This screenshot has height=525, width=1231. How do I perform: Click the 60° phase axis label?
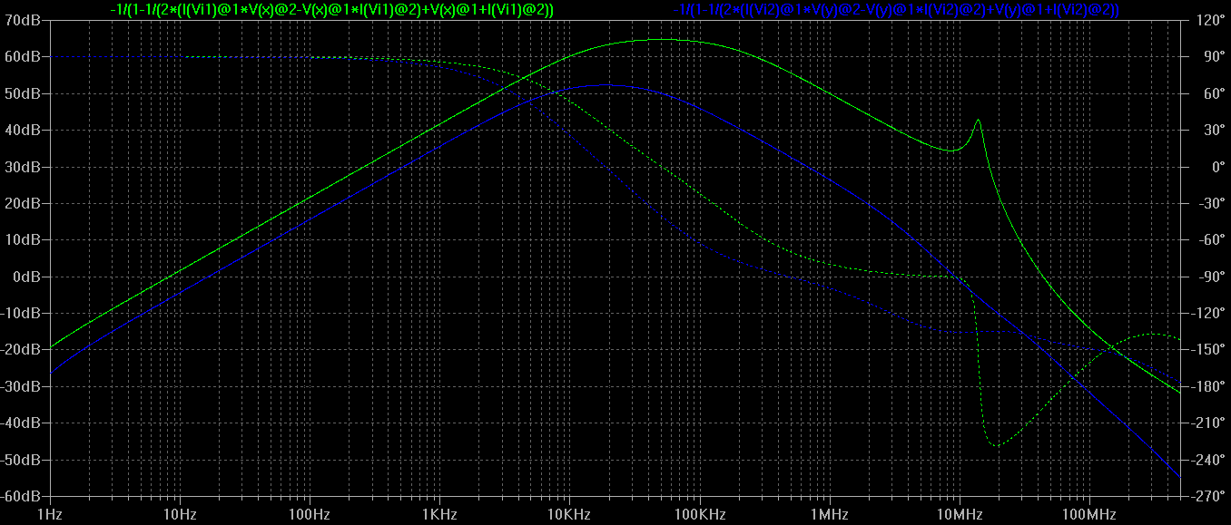click(x=1212, y=93)
